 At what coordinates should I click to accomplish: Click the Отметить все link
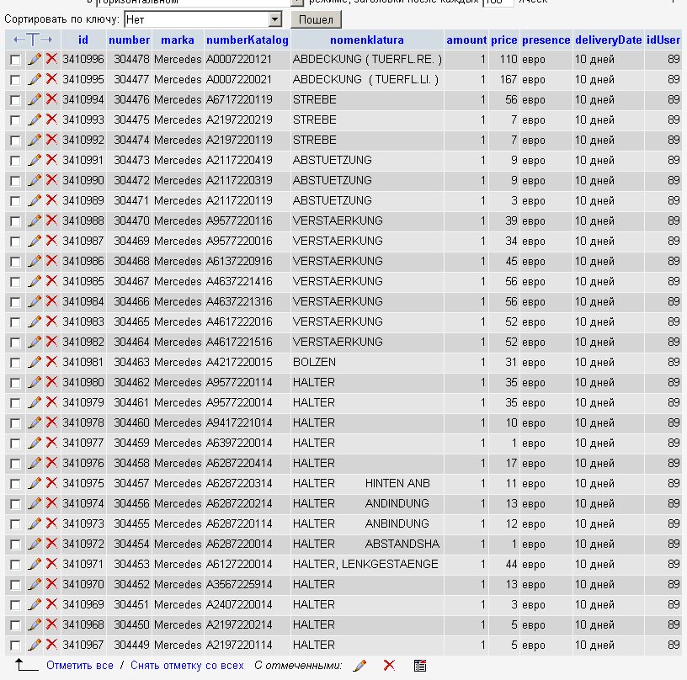(80, 665)
